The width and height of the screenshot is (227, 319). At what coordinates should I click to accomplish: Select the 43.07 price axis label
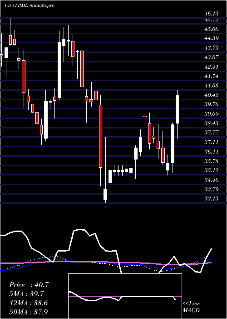[212, 57]
